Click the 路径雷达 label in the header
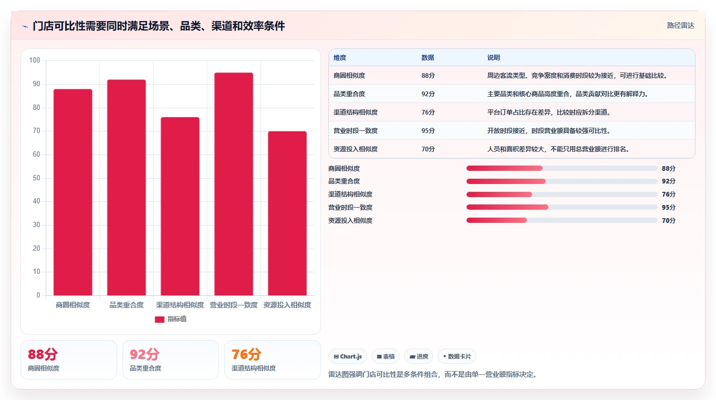Image resolution: width=716 pixels, height=400 pixels. [680, 25]
